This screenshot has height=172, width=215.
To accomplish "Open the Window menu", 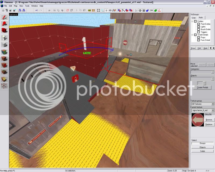I will pos(34,6).
